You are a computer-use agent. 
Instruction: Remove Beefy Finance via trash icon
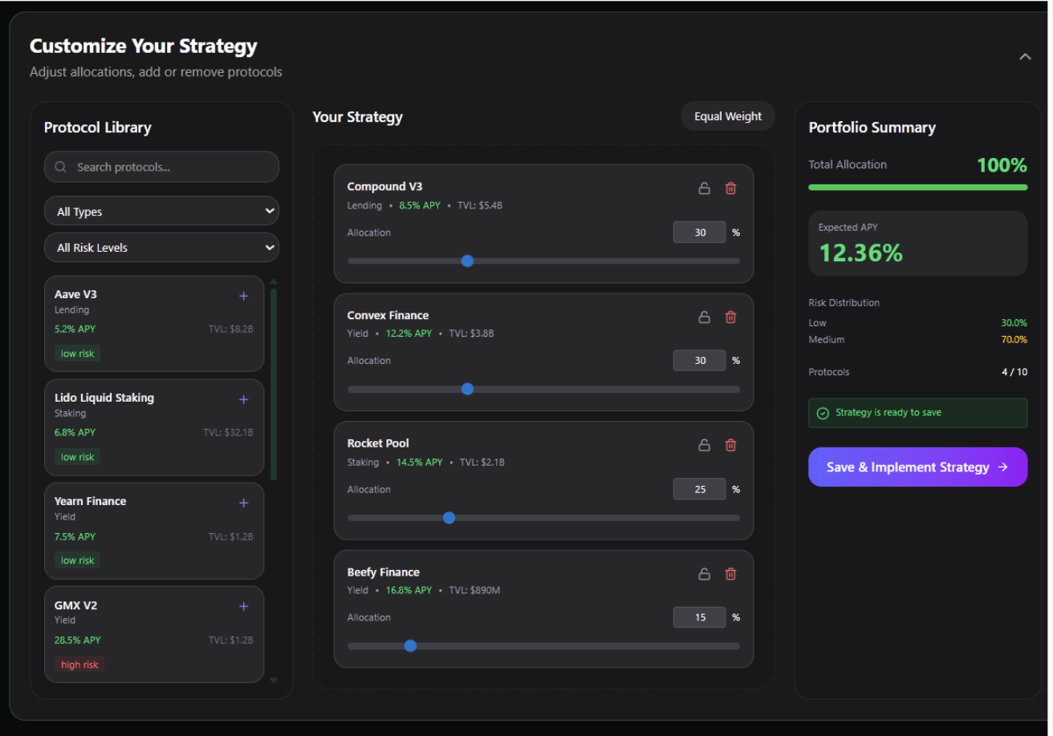pyautogui.click(x=730, y=574)
